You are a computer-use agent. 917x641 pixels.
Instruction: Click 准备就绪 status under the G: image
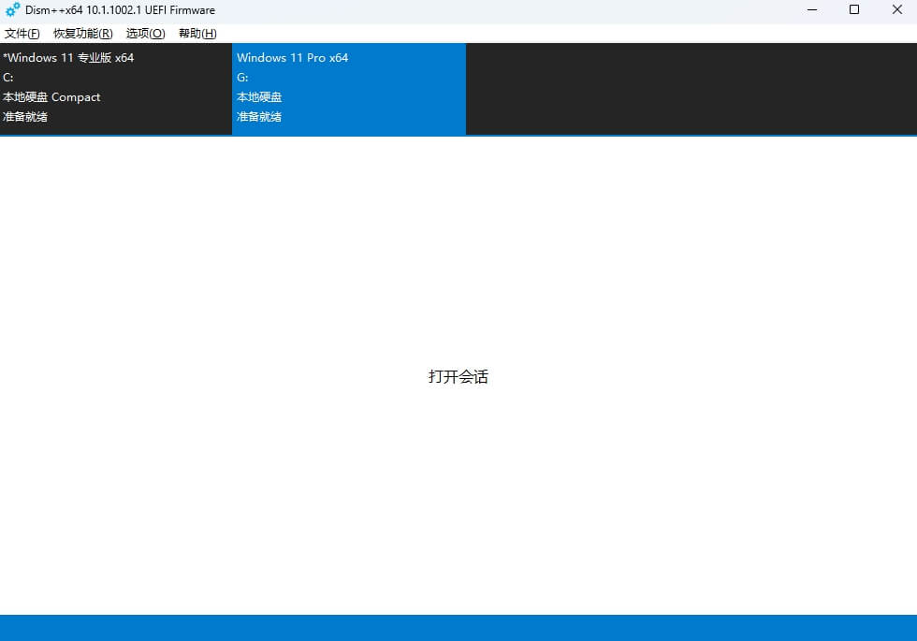point(259,117)
